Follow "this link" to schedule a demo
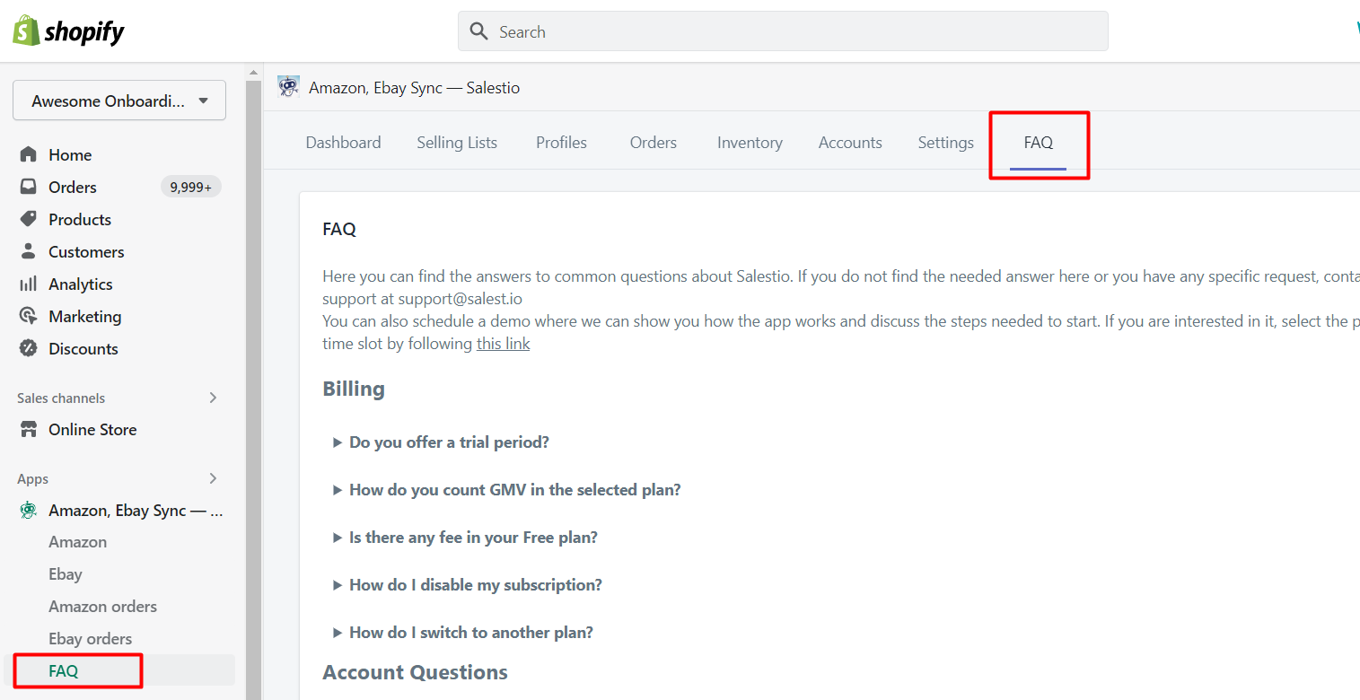Screen dimensions: 1360x700 point(503,344)
